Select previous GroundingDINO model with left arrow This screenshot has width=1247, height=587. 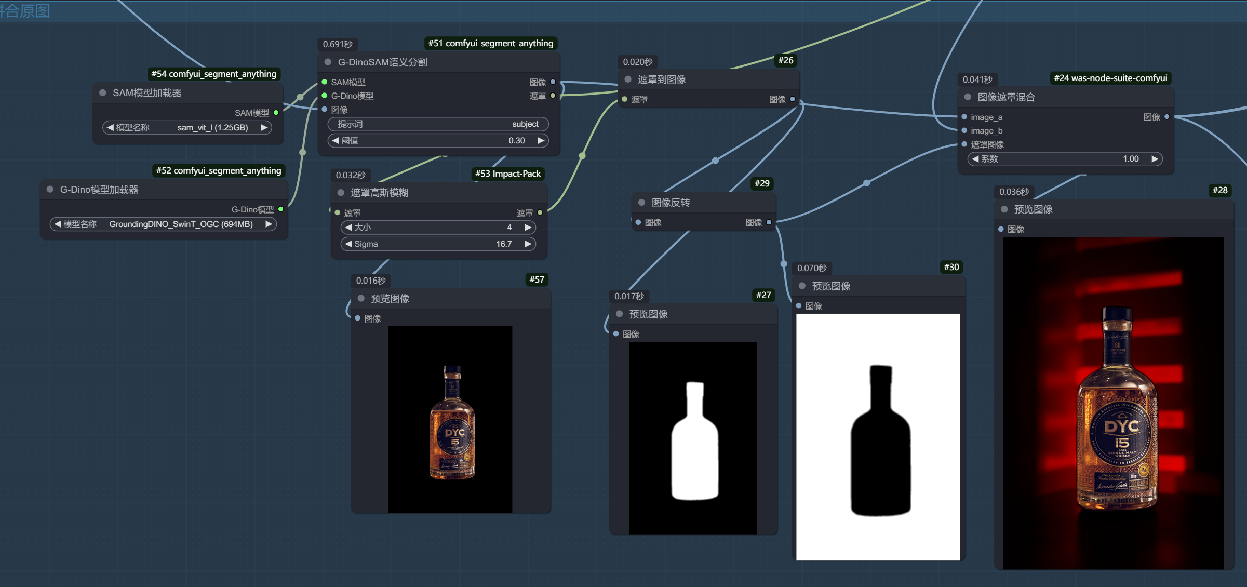click(58, 224)
